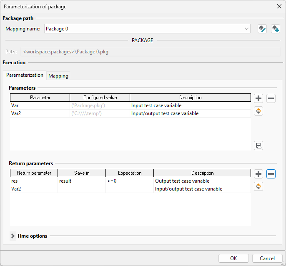Click the configured value ('C:\\\\temp')
Screen dimensions: 286x266
[x=100, y=113]
